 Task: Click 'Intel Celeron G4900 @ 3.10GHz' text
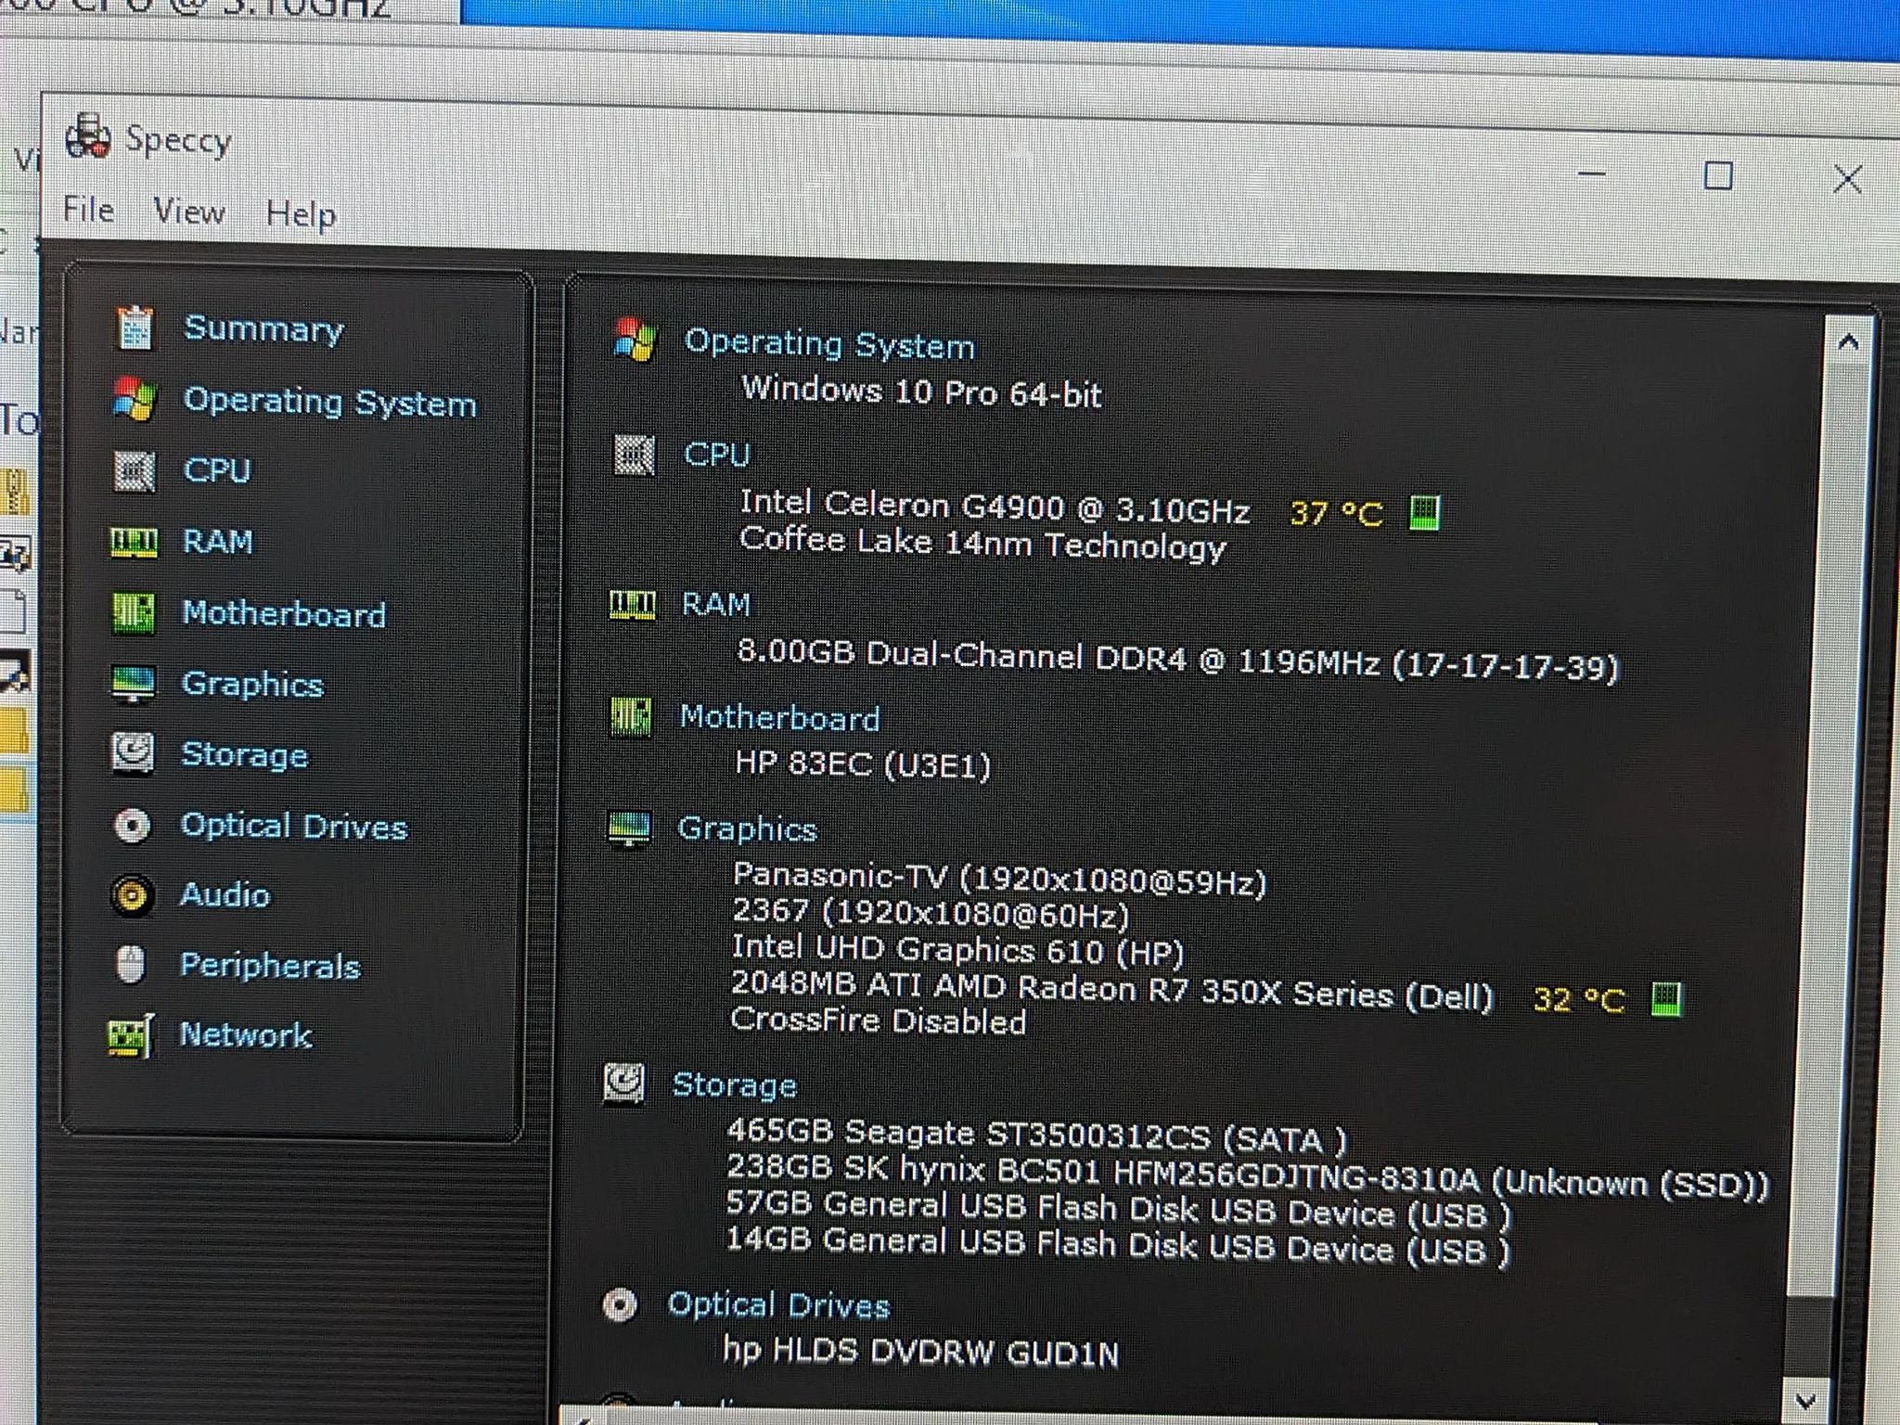[995, 507]
